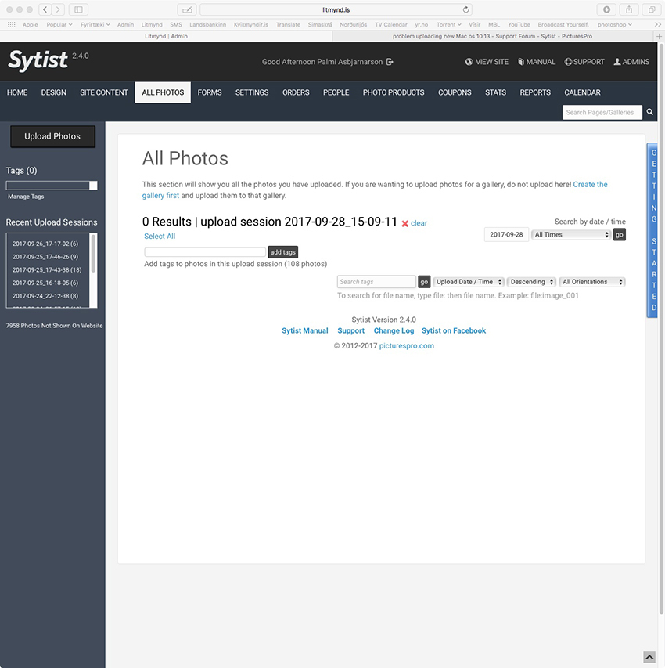Open the Descending order dropdown
The height and width of the screenshot is (668, 665).
click(531, 282)
